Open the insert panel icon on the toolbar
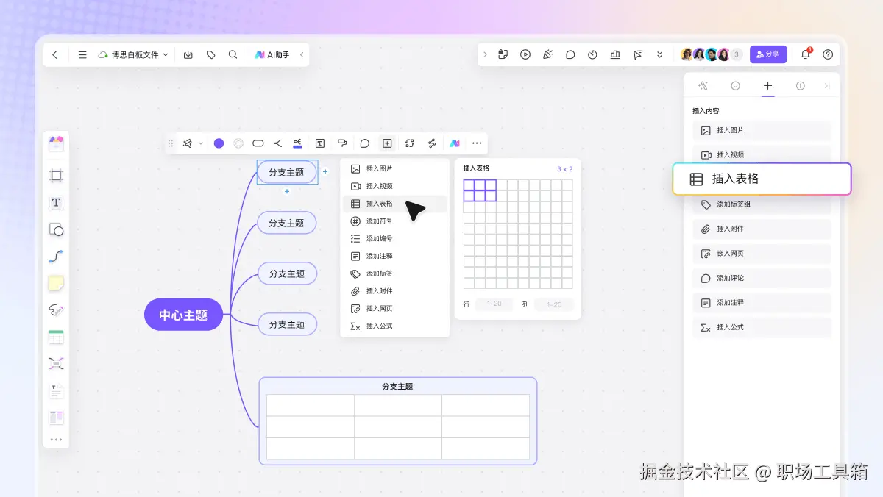 point(386,143)
